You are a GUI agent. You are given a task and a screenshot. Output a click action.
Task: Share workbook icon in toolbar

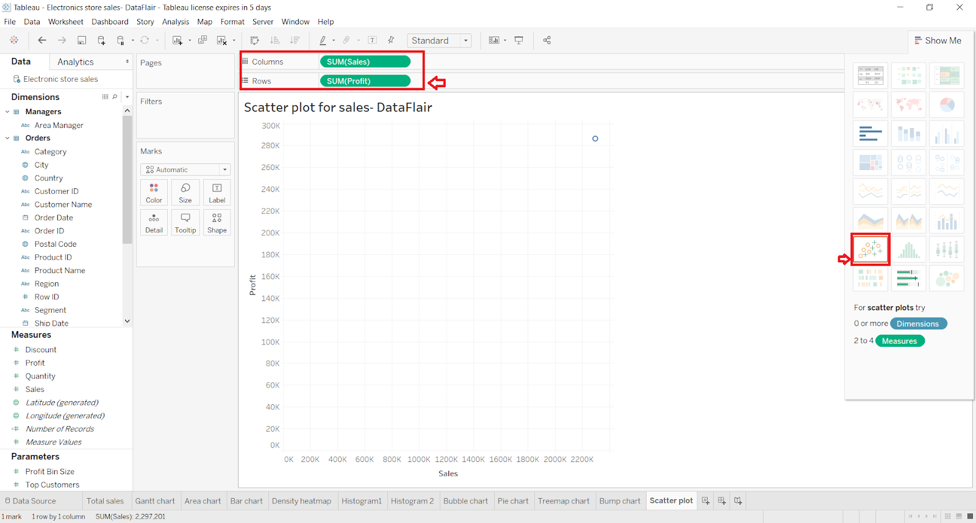tap(547, 40)
